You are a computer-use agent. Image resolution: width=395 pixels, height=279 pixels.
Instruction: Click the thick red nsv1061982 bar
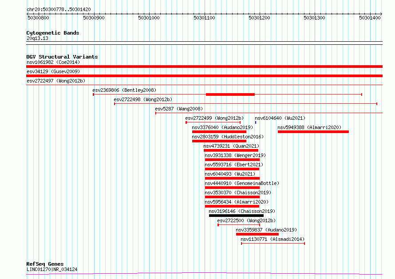[x=204, y=67]
